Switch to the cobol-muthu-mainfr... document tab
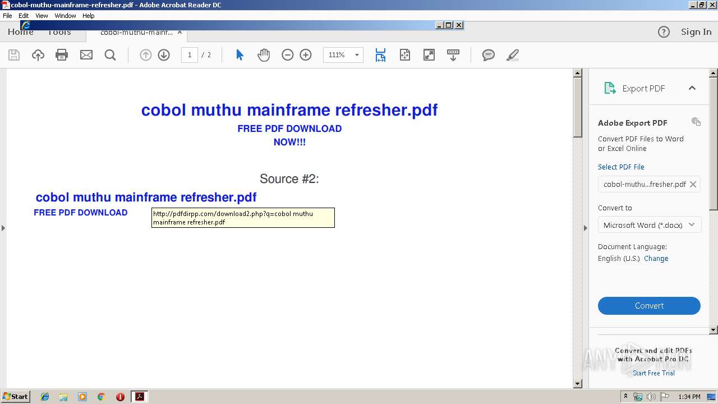Viewport: 718px width, 404px height. (136, 33)
